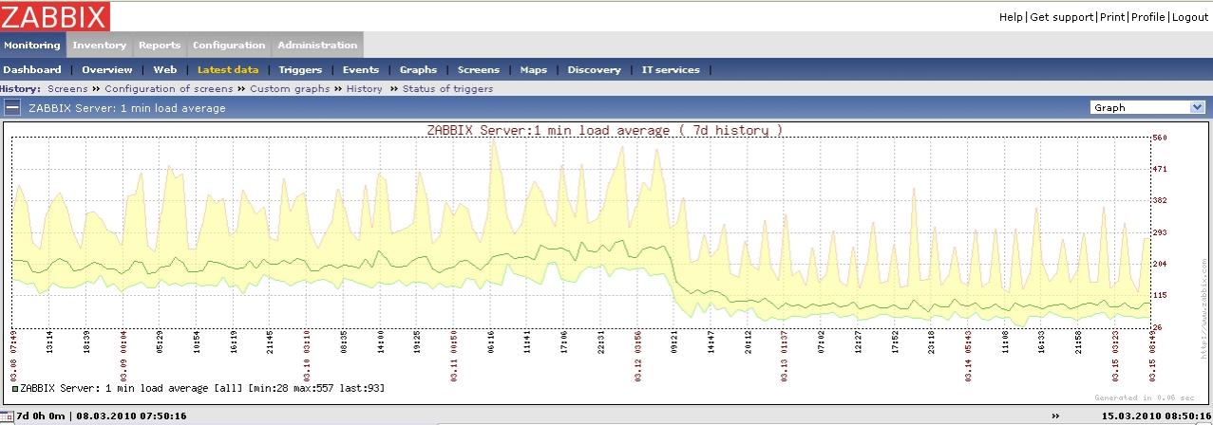
Task: Navigate to Maps in the submenu
Action: coord(534,70)
